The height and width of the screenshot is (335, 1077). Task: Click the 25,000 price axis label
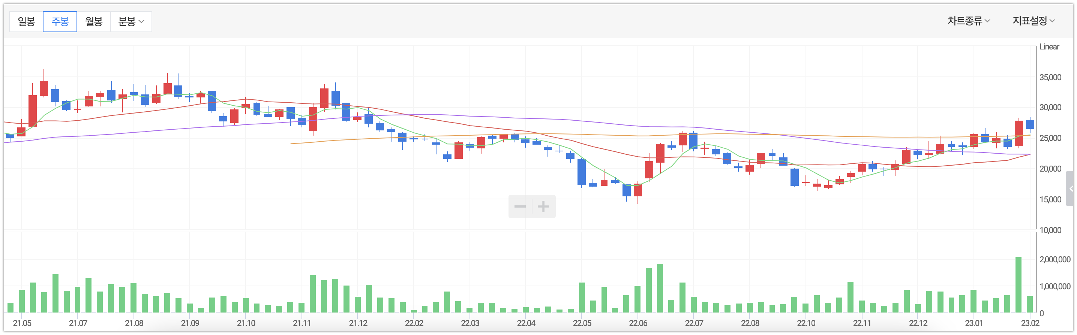pyautogui.click(x=1050, y=138)
